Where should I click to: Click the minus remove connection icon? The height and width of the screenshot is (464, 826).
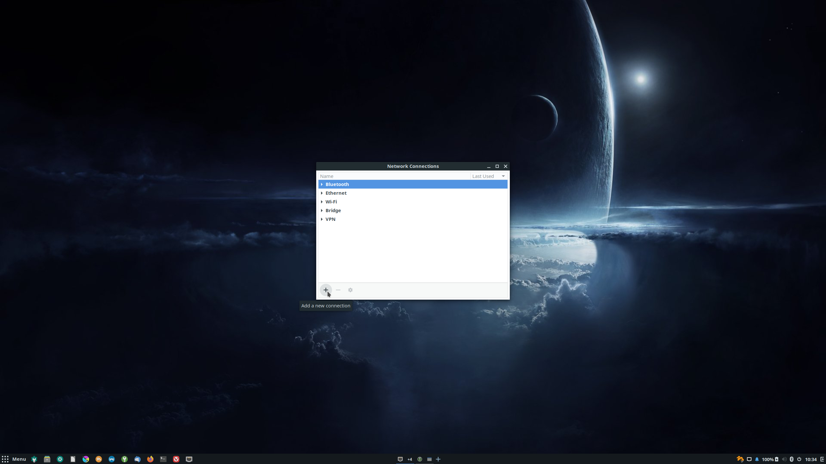338,290
